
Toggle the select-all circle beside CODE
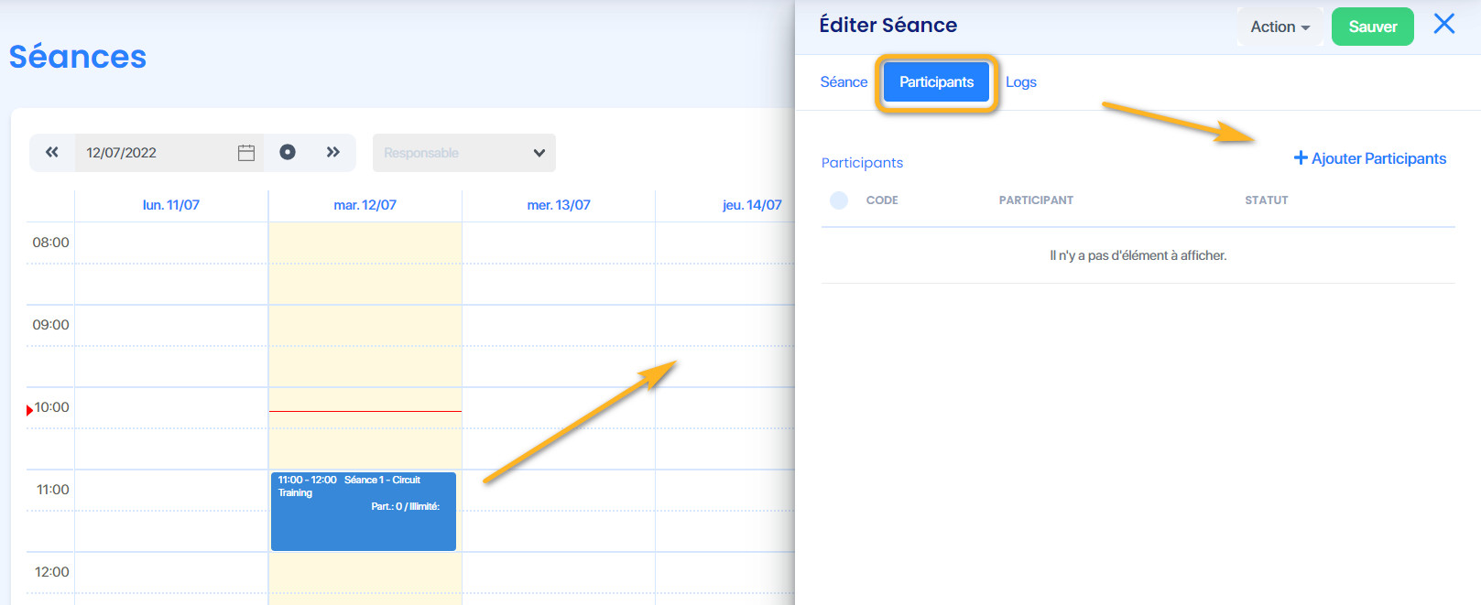click(839, 200)
